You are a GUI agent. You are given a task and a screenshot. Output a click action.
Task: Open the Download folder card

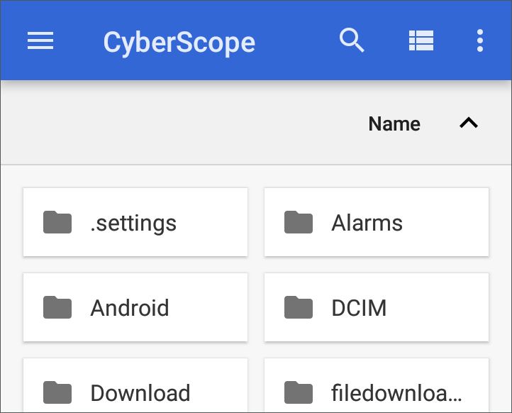click(x=135, y=385)
